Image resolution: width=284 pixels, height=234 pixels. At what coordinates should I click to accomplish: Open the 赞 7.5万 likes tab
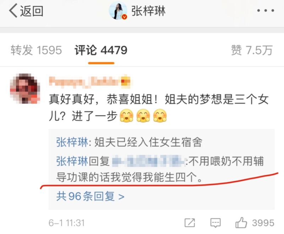coord(252,50)
